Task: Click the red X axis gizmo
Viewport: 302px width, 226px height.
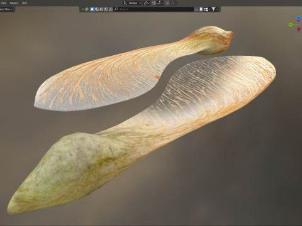Action: (x=299, y=29)
